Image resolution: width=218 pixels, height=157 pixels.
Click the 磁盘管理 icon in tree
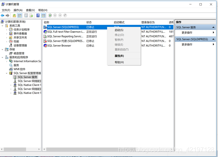click(11, 53)
